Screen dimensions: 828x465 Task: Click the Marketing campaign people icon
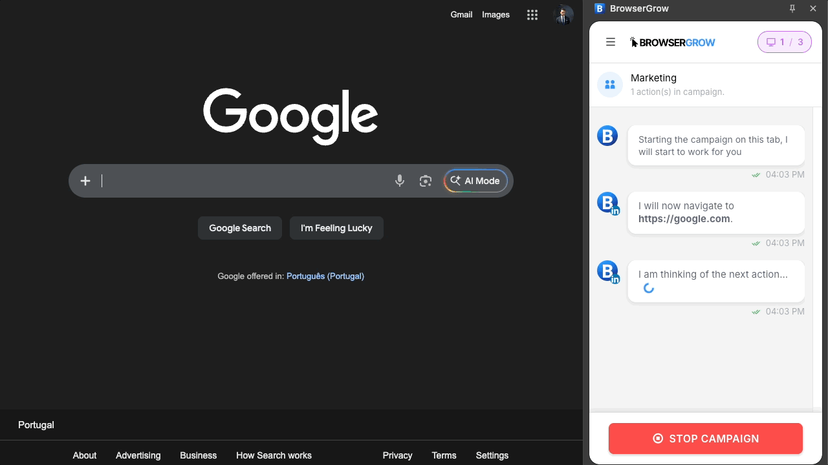609,84
